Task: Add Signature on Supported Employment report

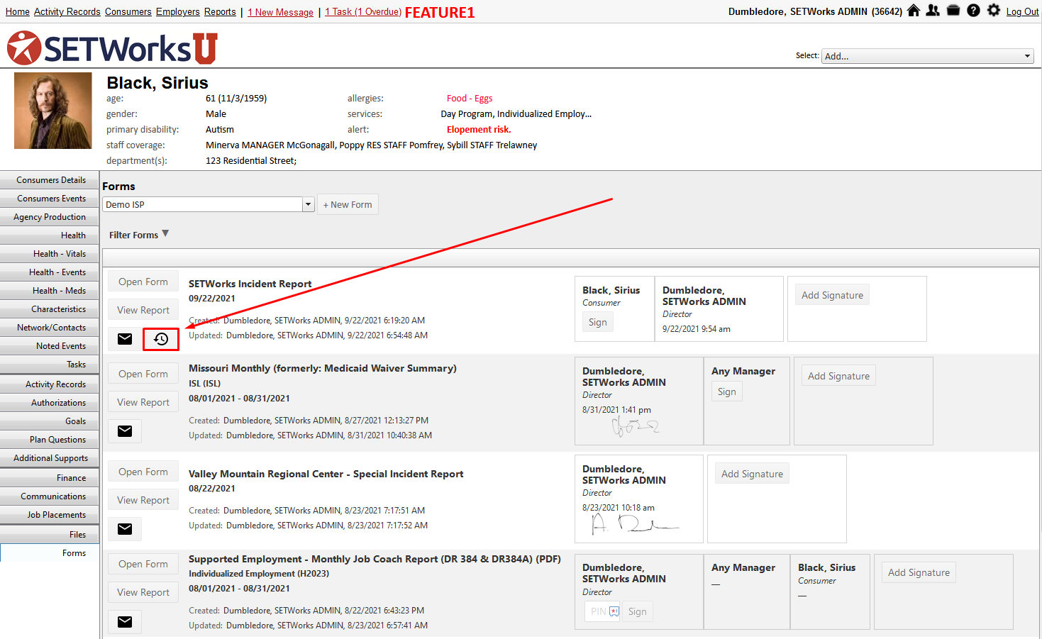Action: click(x=919, y=572)
